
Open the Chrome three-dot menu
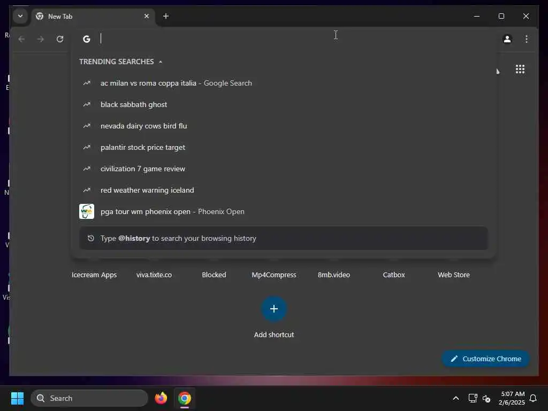[x=527, y=39]
